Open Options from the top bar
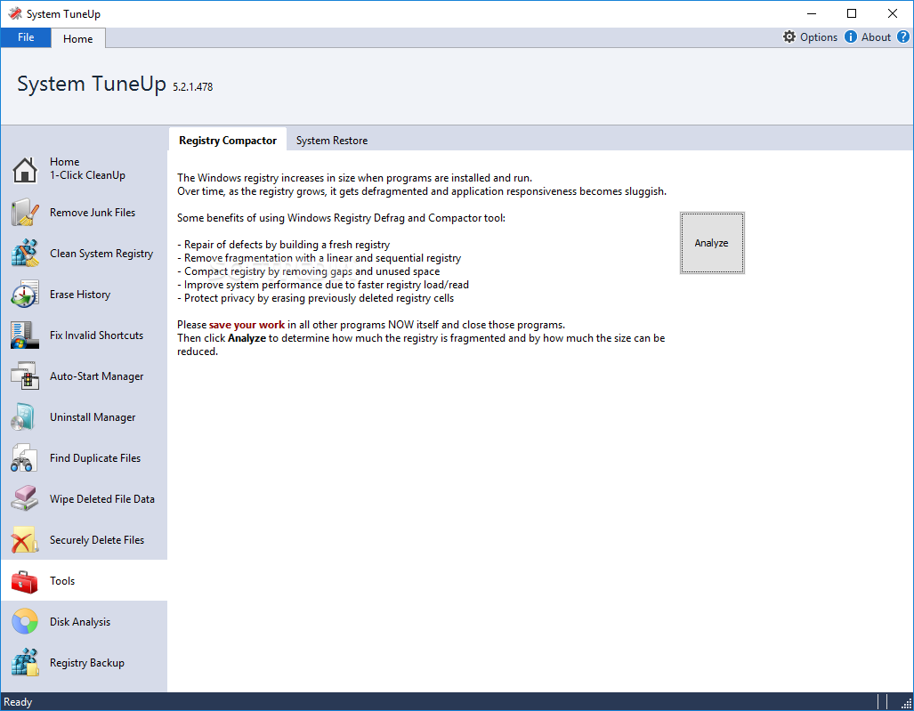Image resolution: width=914 pixels, height=711 pixels. pyautogui.click(x=819, y=37)
